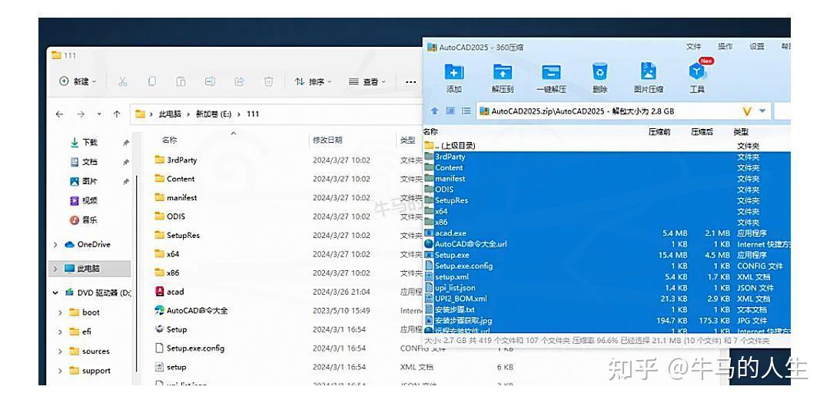Image resolution: width=830 pixels, height=403 pixels.
Task: Select UPI2_BOM.xml in 360压缩 list
Action: click(606, 299)
